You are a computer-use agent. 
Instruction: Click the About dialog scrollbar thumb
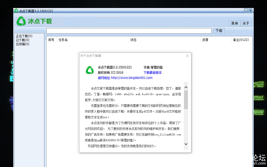click(x=186, y=100)
